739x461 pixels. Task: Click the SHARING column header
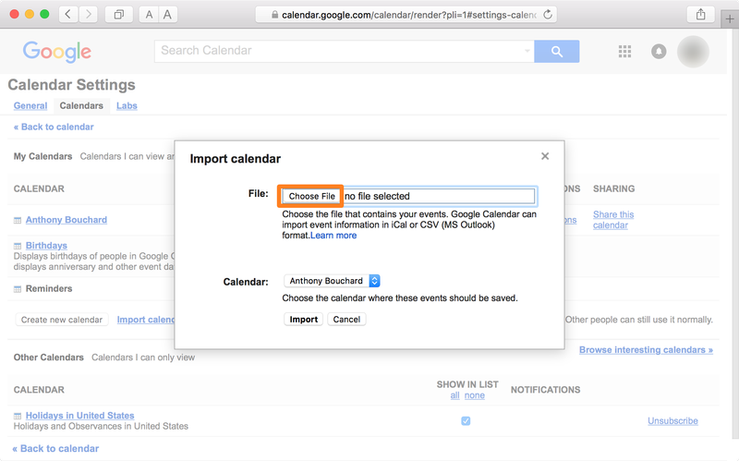point(613,188)
